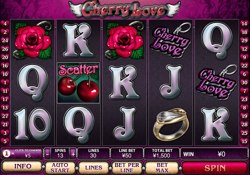Select payline 1 heart marker
Image resolution: width=250 pixels, height=175 pixels.
tap(5, 82)
